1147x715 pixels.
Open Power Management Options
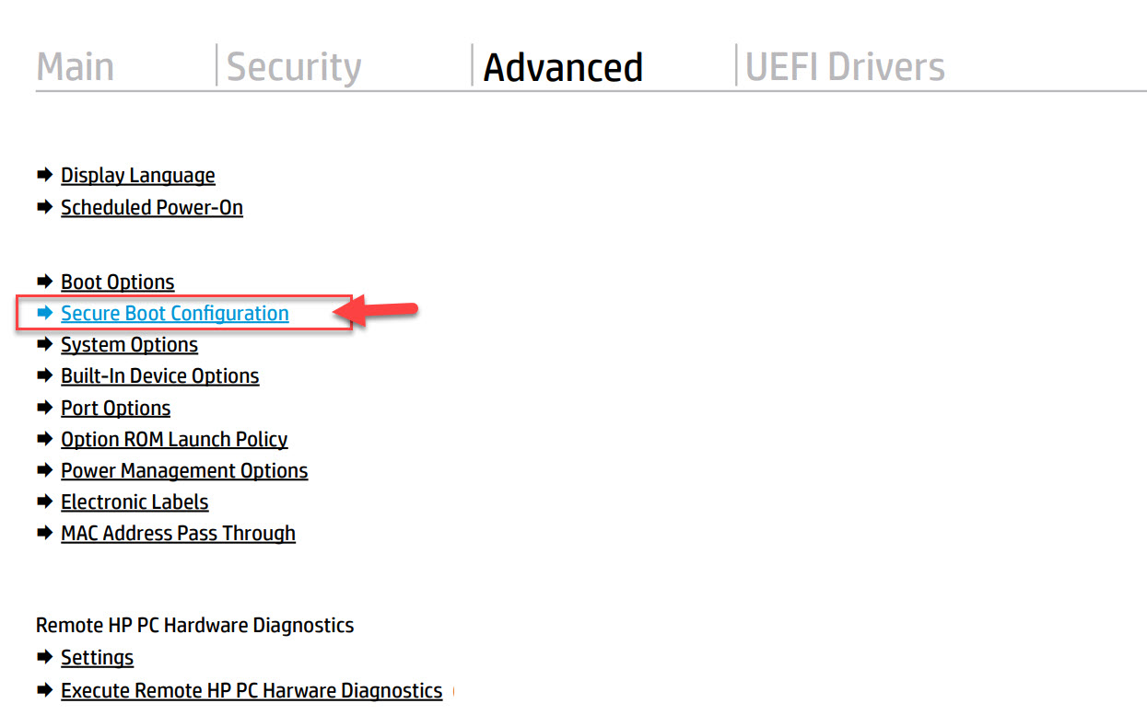[184, 470]
